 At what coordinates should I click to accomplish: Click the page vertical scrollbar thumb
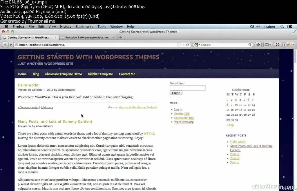(x=295, y=57)
